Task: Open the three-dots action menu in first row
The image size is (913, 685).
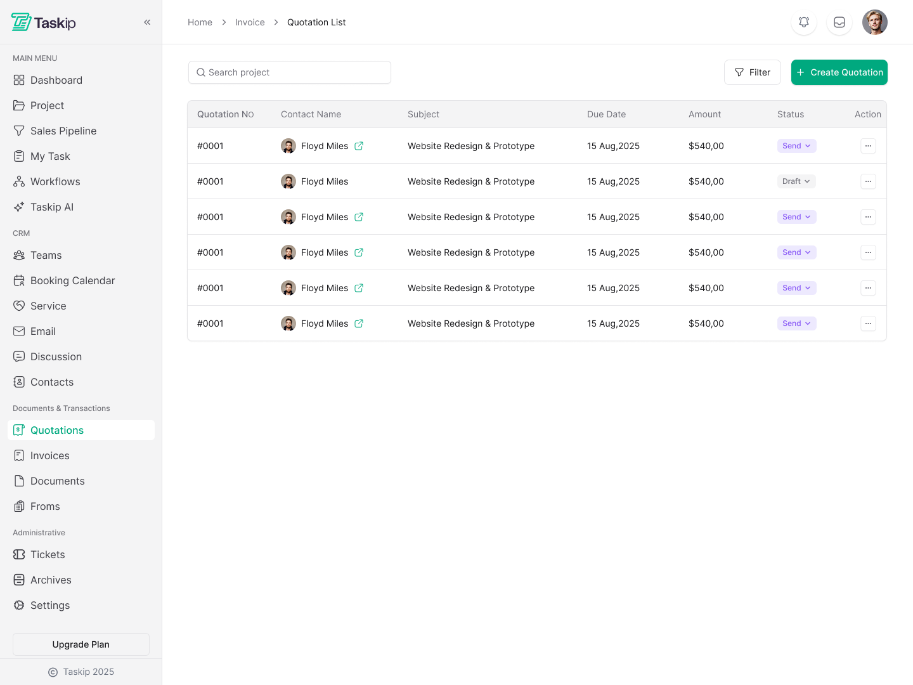Action: tap(868, 146)
